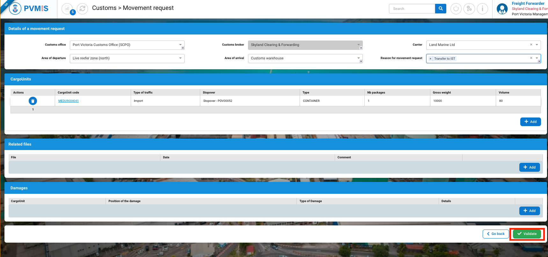Screen dimensions: 548x257
Task: Click the refresh icon in the header
Action: click(x=82, y=9)
